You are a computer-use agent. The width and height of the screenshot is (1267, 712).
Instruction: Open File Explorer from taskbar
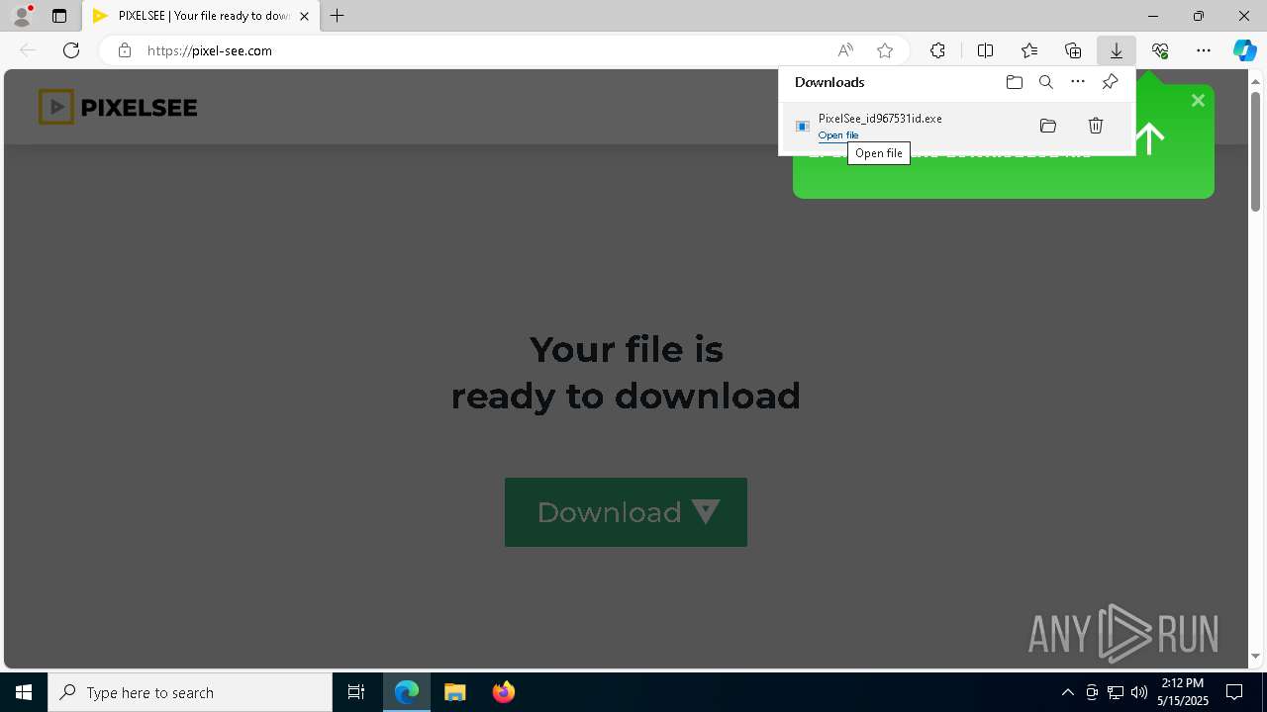tap(455, 692)
